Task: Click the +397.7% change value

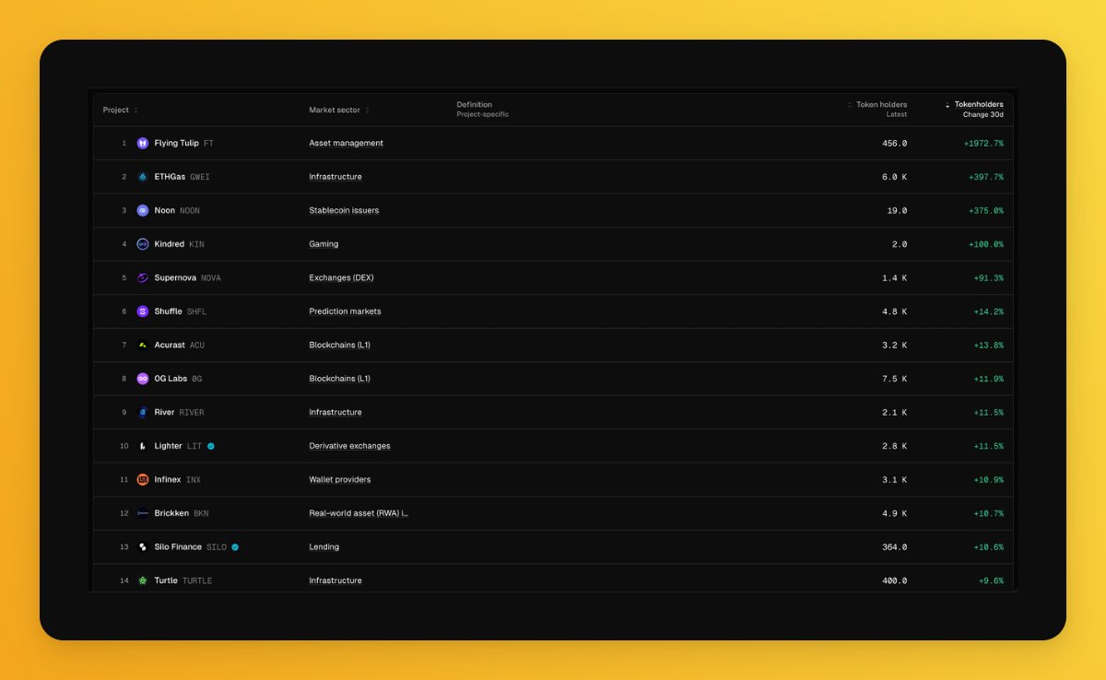Action: click(x=986, y=177)
